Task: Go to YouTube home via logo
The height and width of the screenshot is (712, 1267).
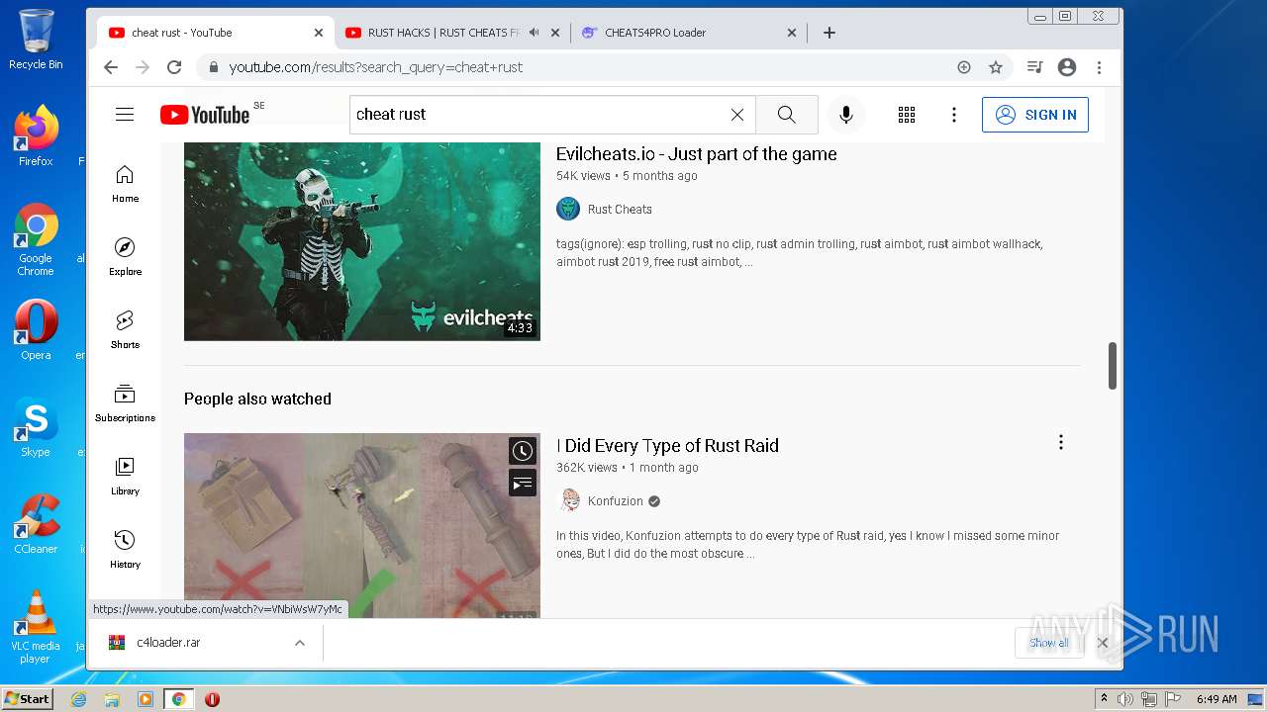Action: pos(205,115)
